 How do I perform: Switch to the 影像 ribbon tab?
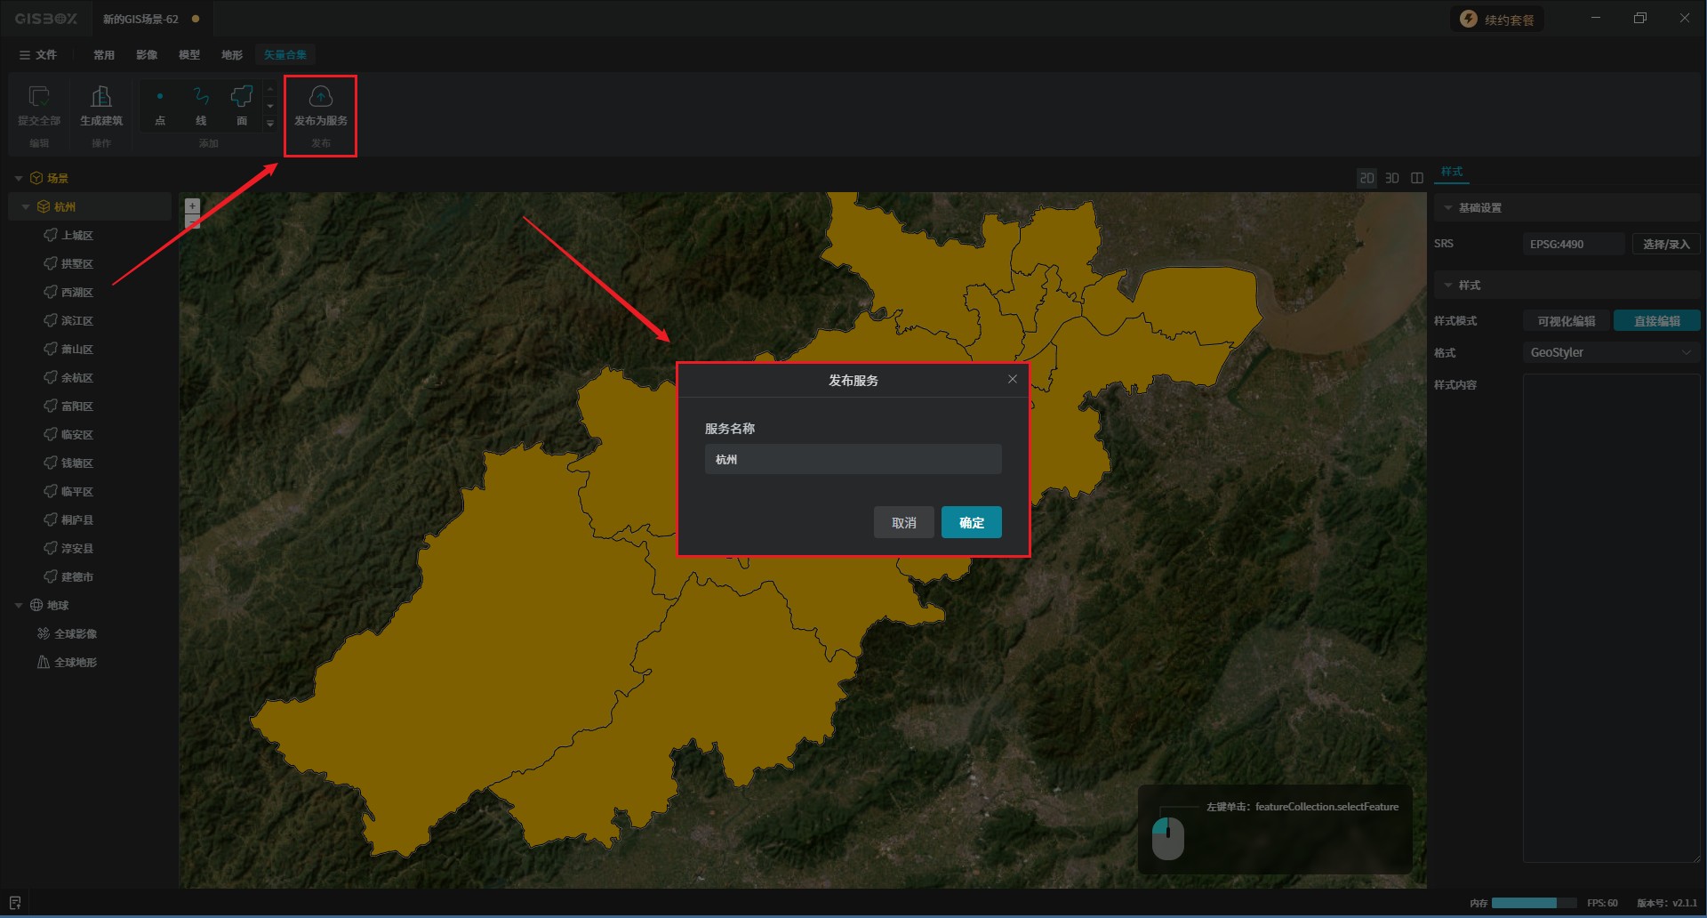click(x=147, y=55)
